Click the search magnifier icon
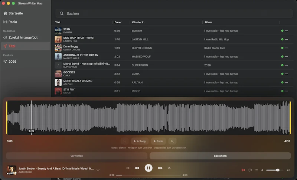 click(x=62, y=13)
